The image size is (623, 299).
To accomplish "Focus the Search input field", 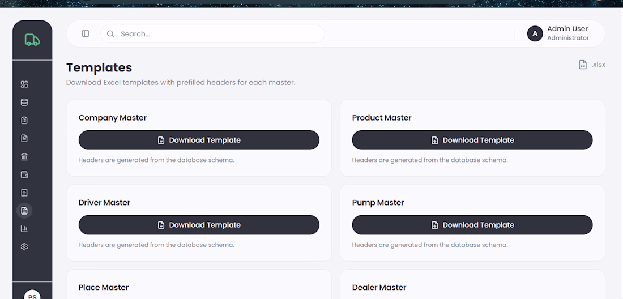I will [218, 34].
